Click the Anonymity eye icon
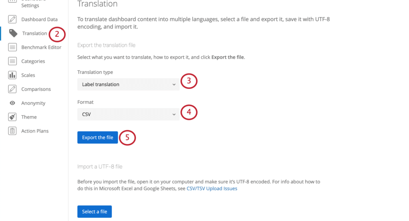This screenshot has width=409, height=221. coord(12,103)
